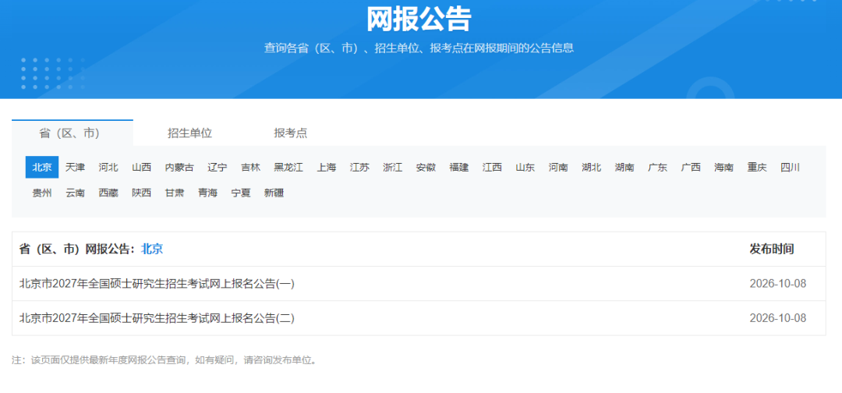
Task: Open Beijing 2027 网上报名公告(一) announcement
Action: (157, 284)
